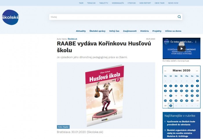Image resolution: width=203 pixels, height=139 pixels.
Task: Select calendar day 1
Action: (197, 81)
